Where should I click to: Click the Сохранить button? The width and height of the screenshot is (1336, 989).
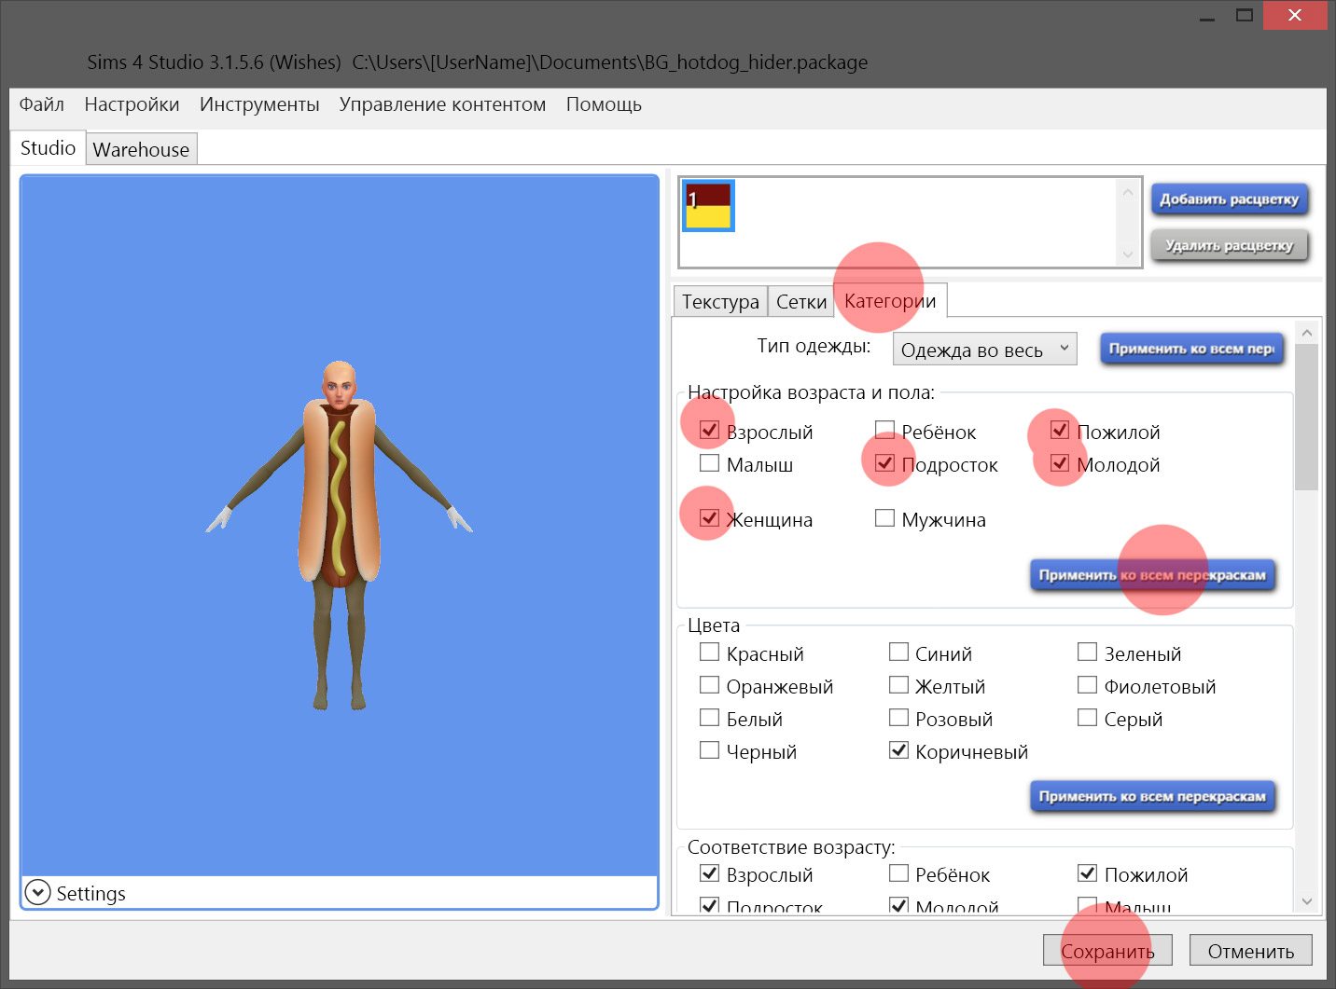tap(1107, 951)
